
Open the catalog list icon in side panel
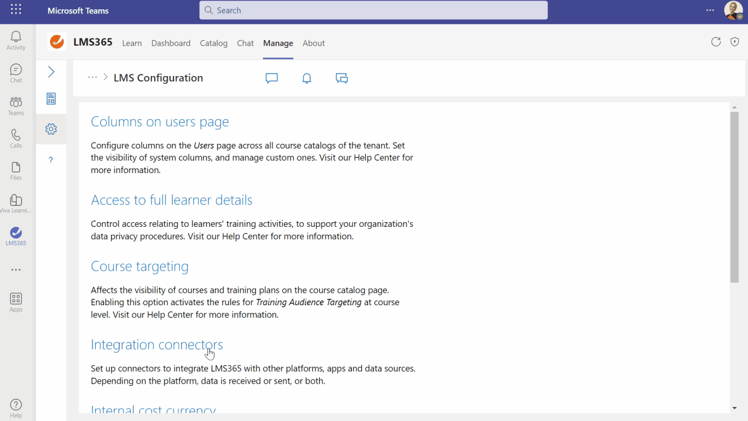point(51,99)
